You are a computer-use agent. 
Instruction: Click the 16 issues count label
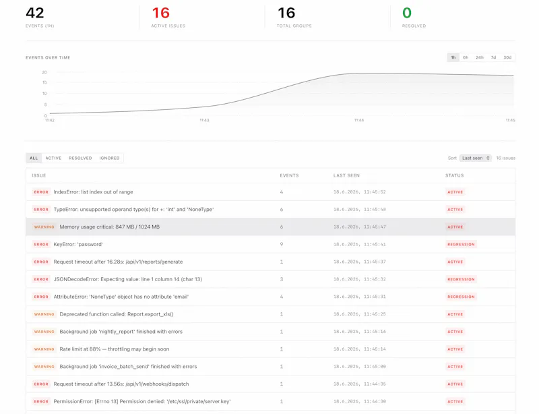[505, 158]
